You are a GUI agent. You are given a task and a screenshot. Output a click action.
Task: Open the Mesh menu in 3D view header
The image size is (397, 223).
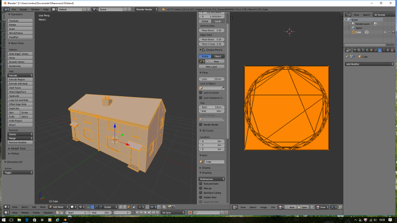[43, 207]
